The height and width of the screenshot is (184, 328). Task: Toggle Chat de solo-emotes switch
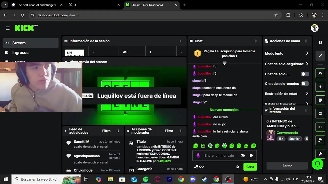coord(305,84)
